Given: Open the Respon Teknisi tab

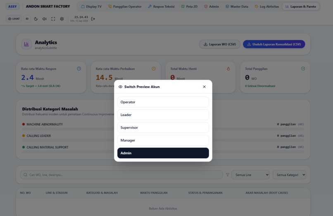Looking at the screenshot, I should point(161,7).
